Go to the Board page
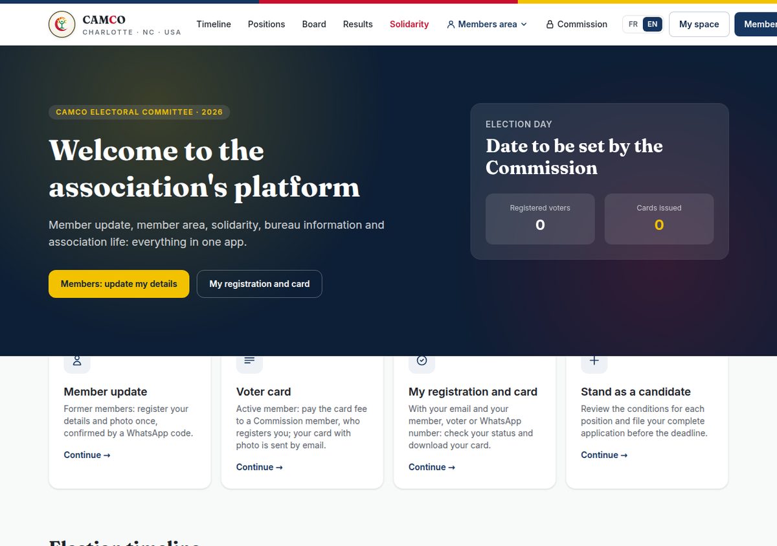Viewport: 777px width, 546px height. click(314, 25)
